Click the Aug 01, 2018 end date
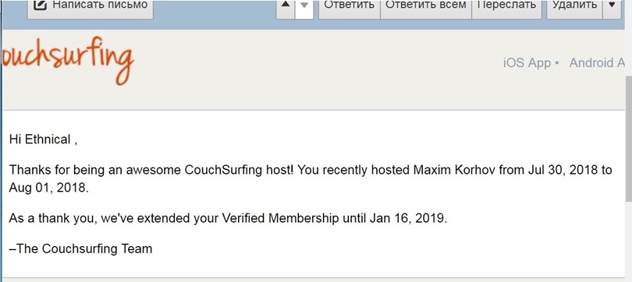 (48, 189)
